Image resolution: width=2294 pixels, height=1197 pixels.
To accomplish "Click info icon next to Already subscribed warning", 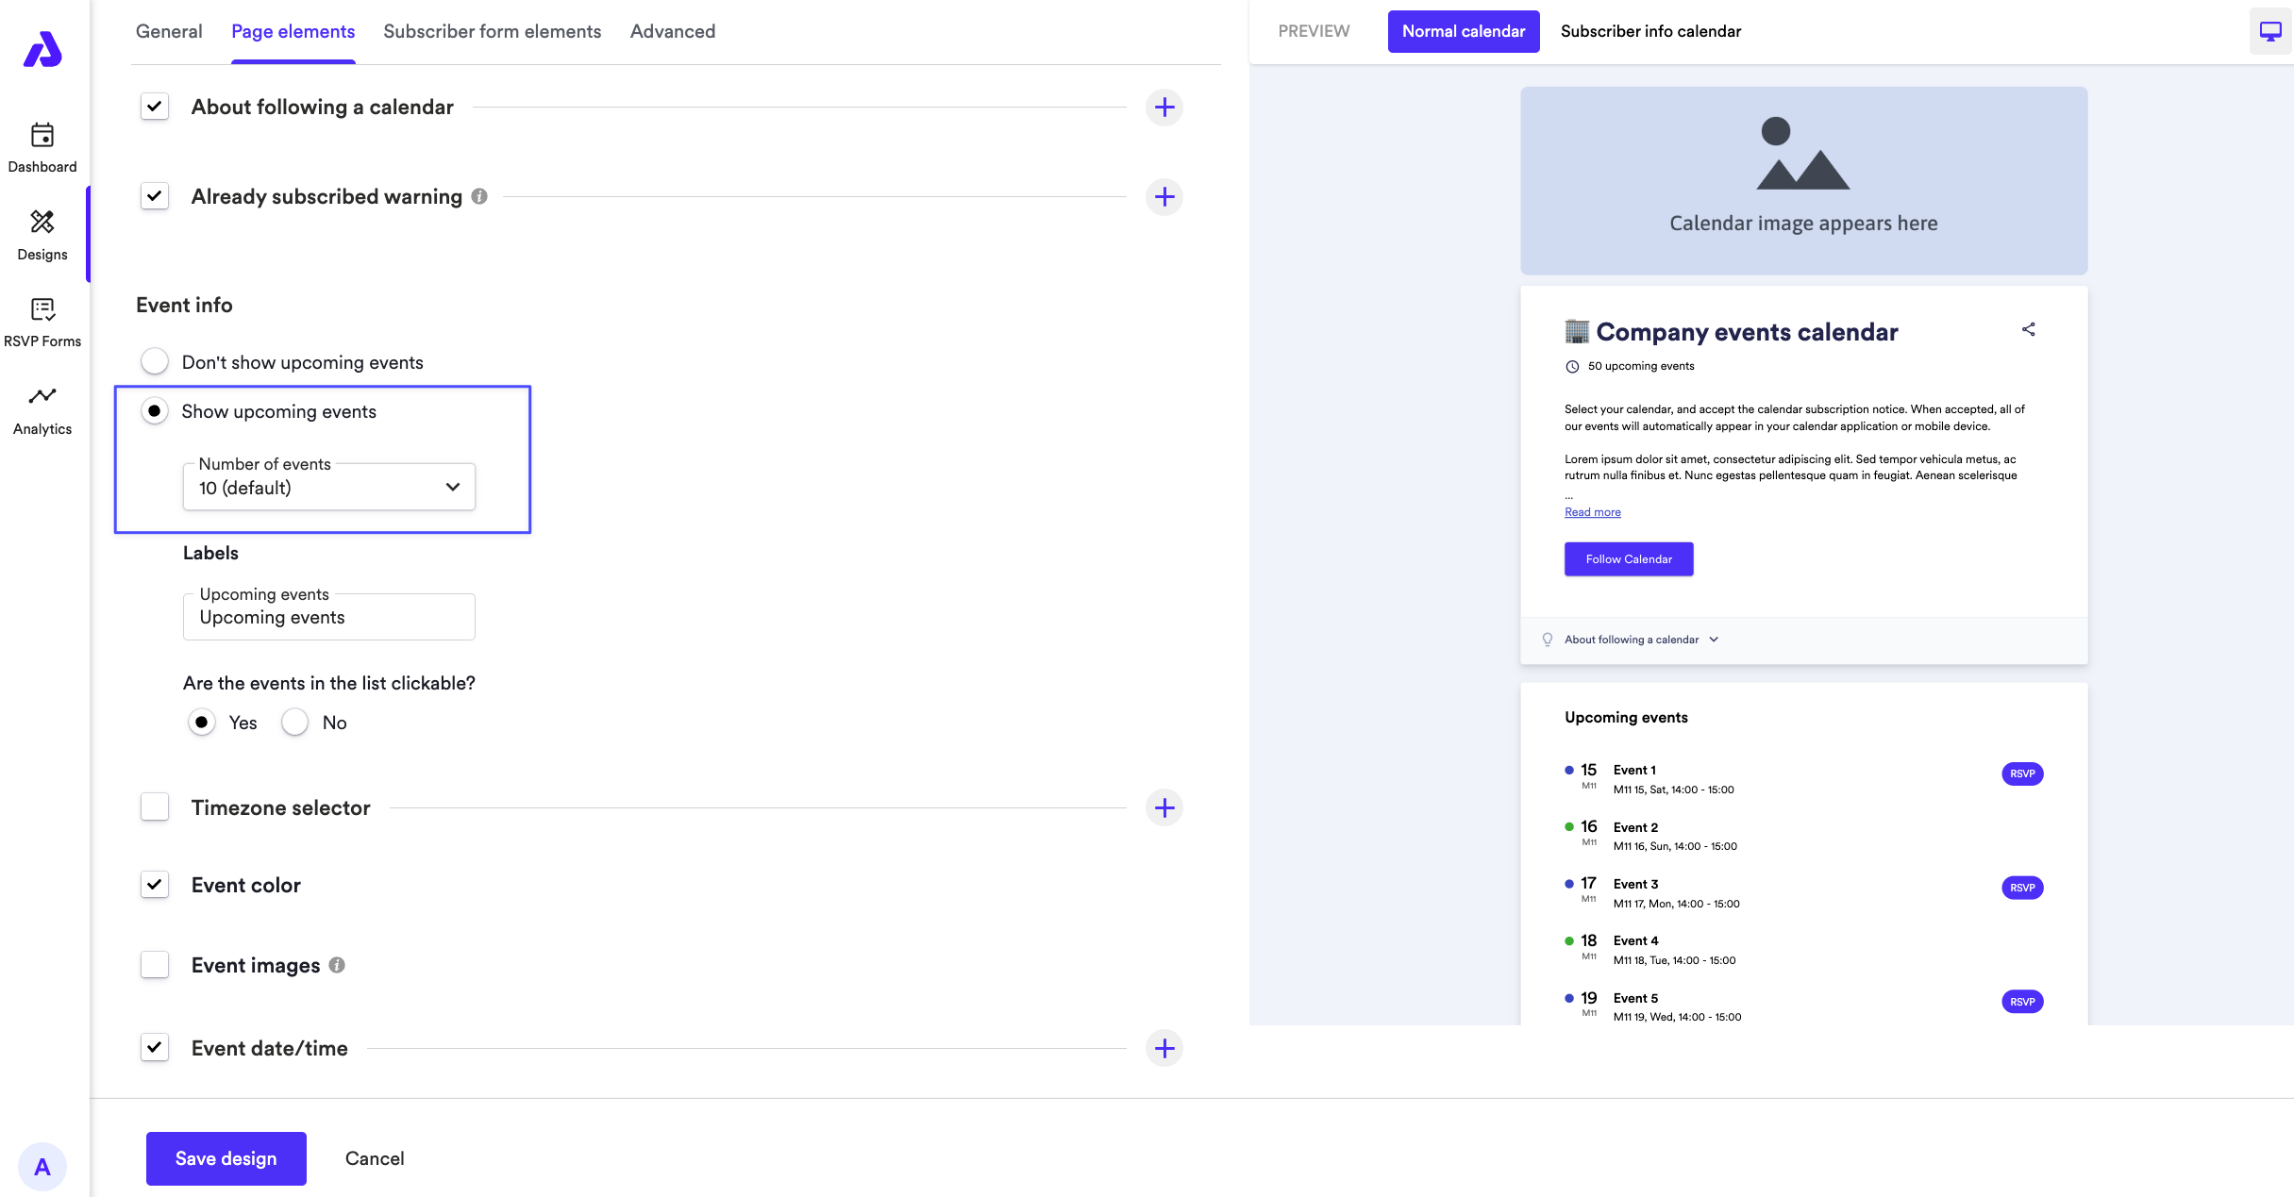I will click(x=479, y=196).
